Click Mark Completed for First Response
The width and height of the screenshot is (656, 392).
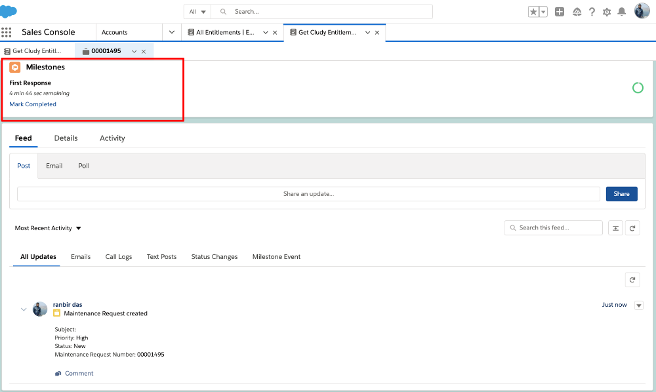(x=33, y=104)
